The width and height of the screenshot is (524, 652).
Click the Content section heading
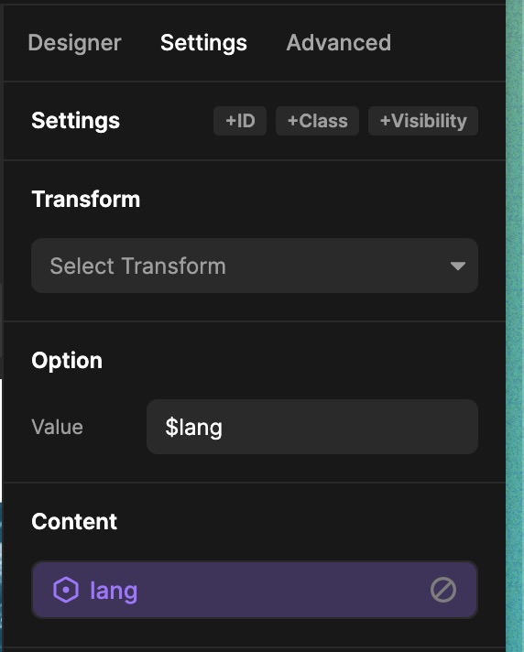[x=74, y=521]
